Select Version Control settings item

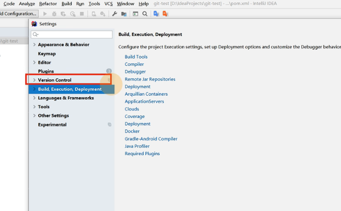coord(55,80)
